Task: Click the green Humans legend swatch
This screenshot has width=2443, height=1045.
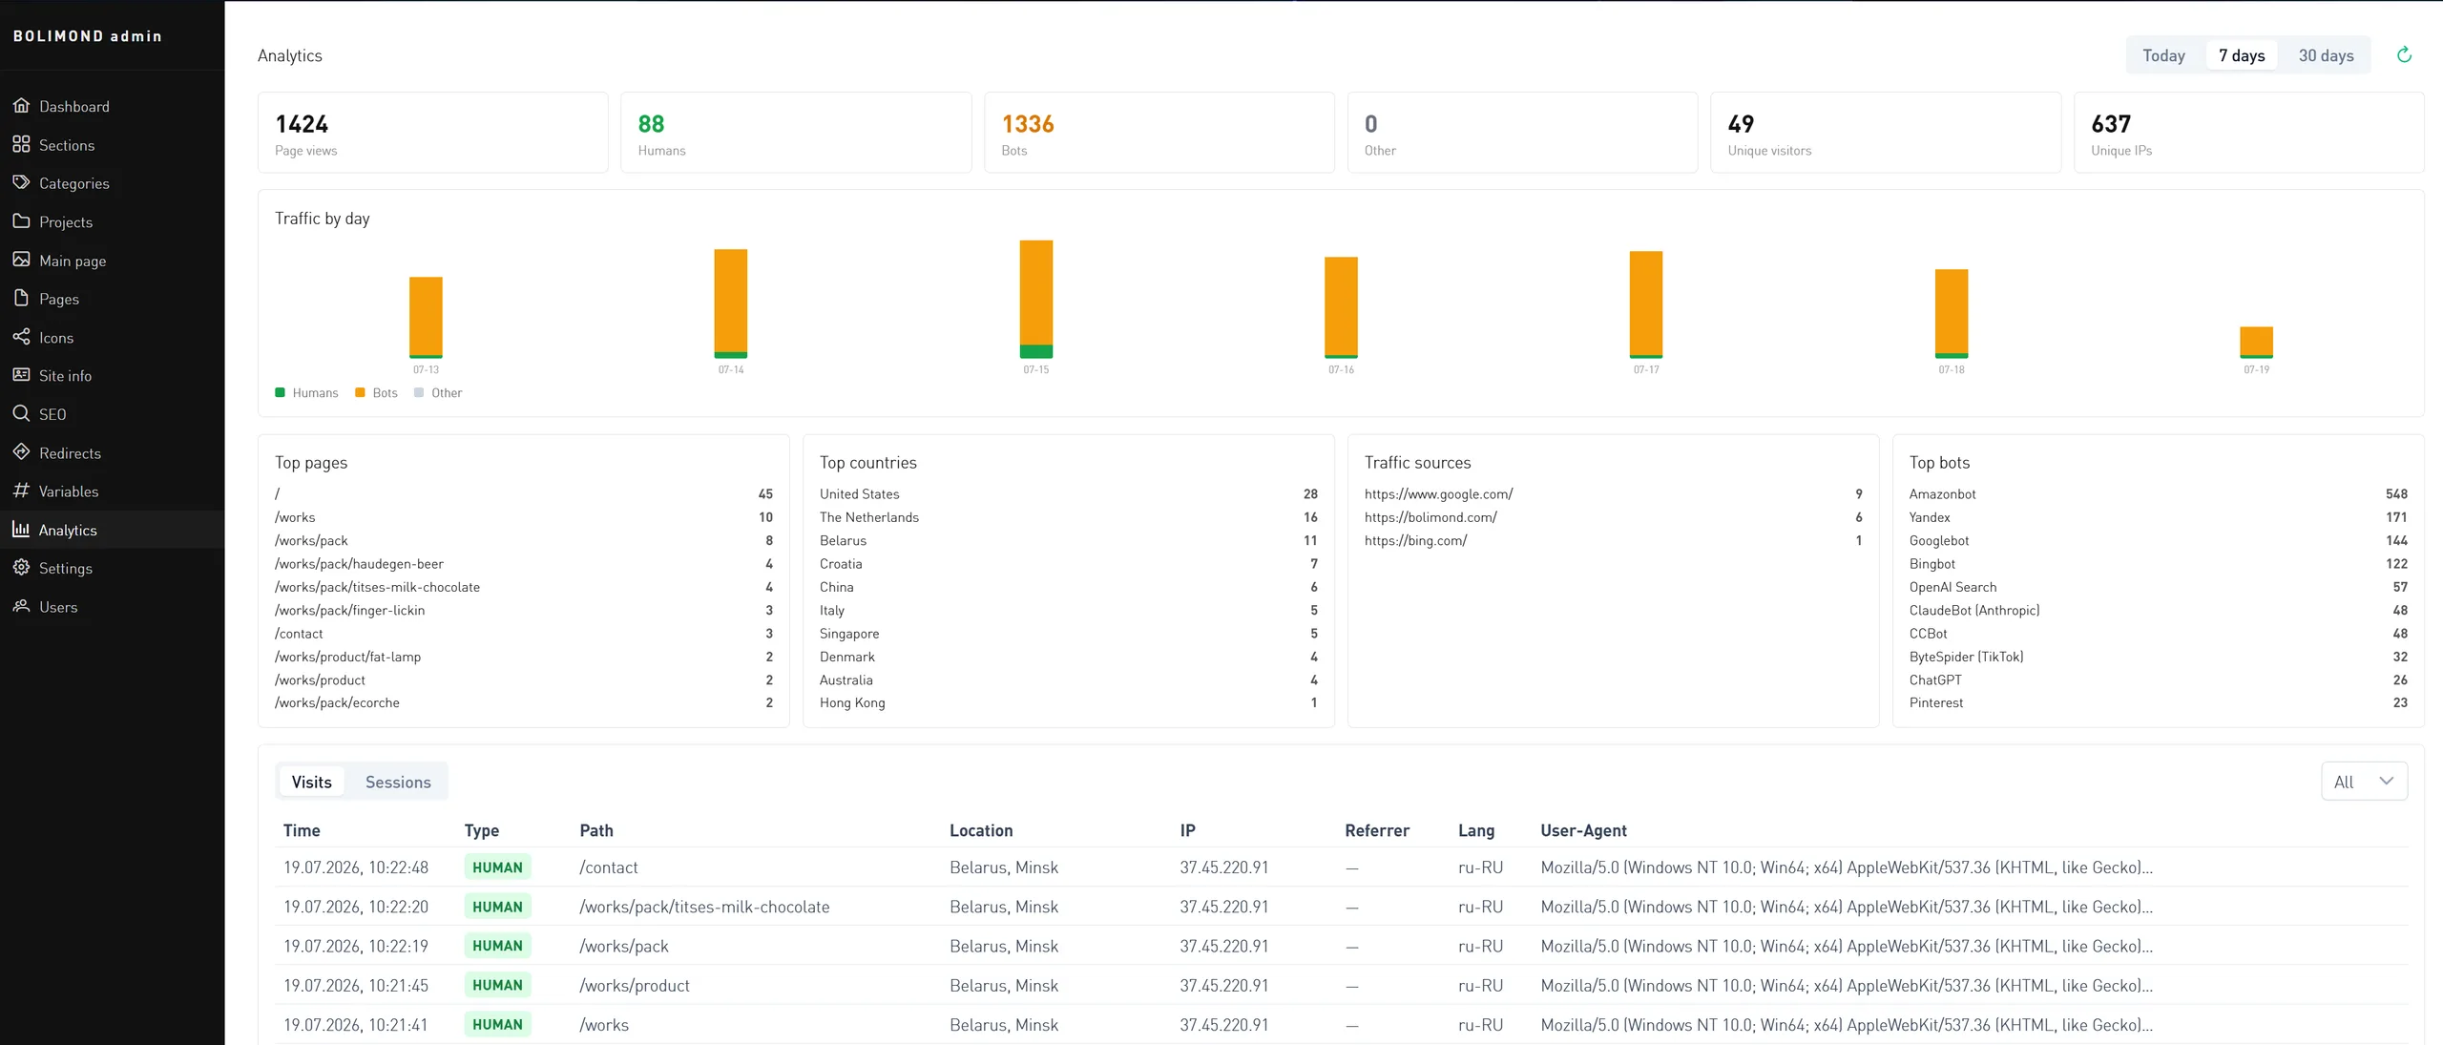Action: pos(280,392)
